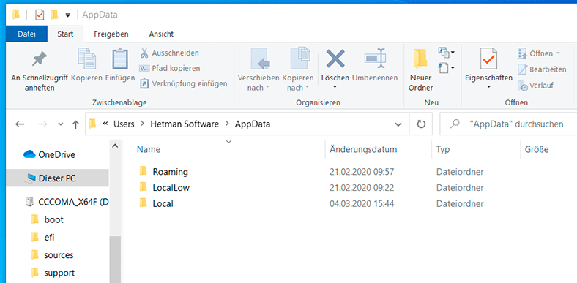This screenshot has width=577, height=283.
Task: Click the Verschieben nach icon
Action: [260, 59]
